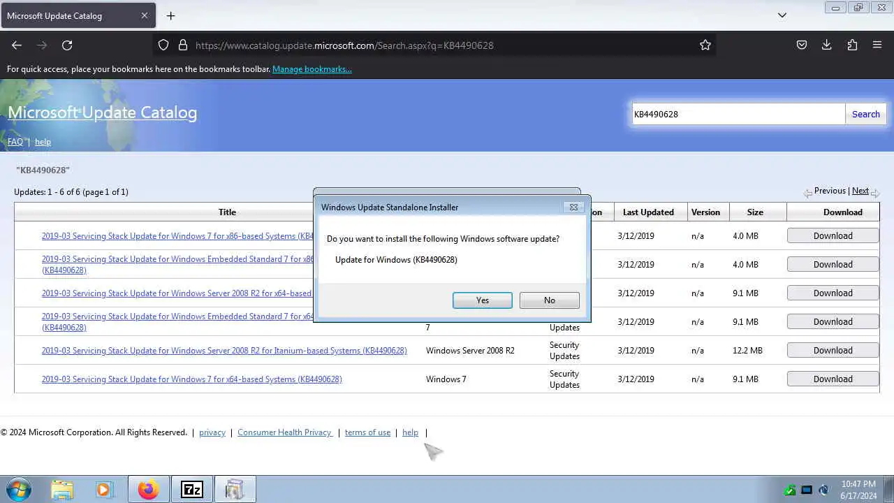Viewport: 894px width, 503px height.
Task: Open the Pocket save icon
Action: pos(802,45)
